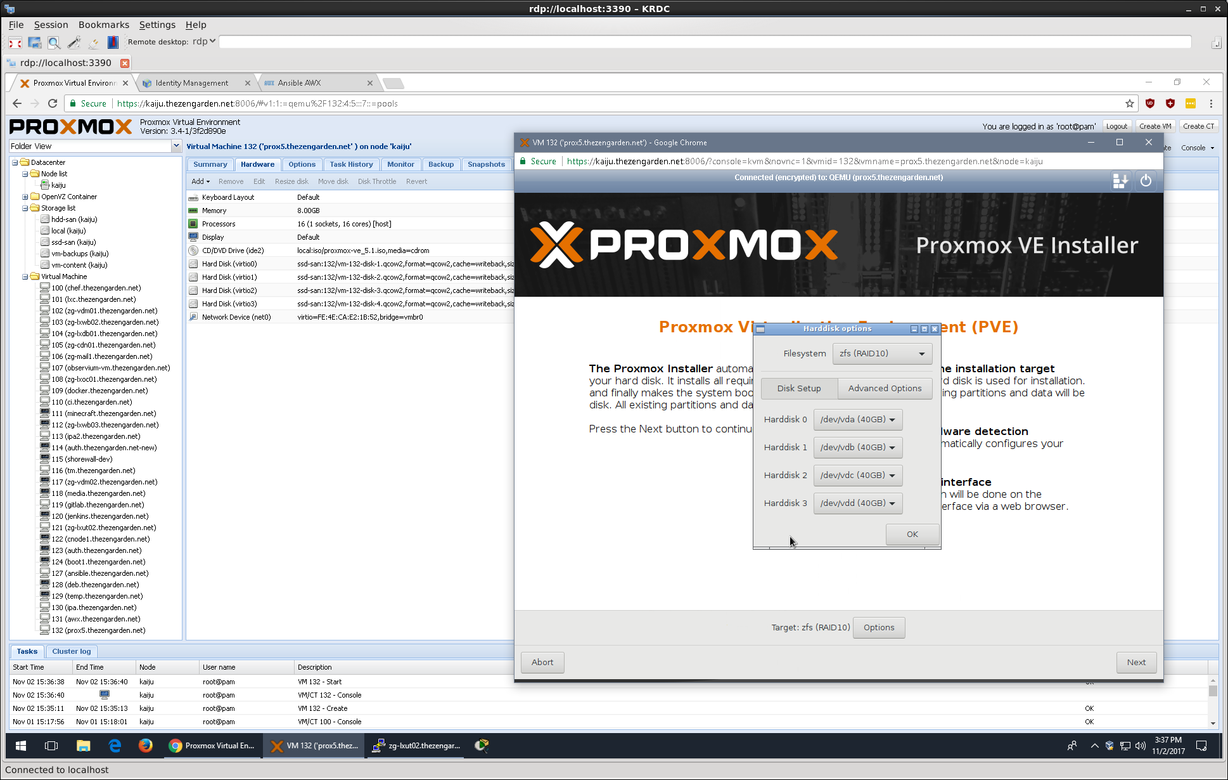
Task: Select CD/DVD Drive (ide2) hardware row
Action: (x=350, y=250)
